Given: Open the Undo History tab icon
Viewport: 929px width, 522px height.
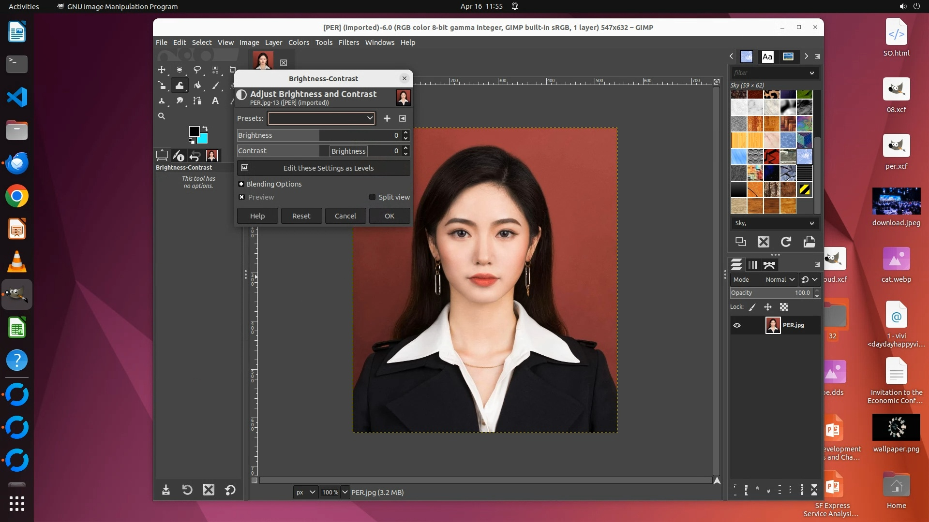Looking at the screenshot, I should tap(195, 156).
